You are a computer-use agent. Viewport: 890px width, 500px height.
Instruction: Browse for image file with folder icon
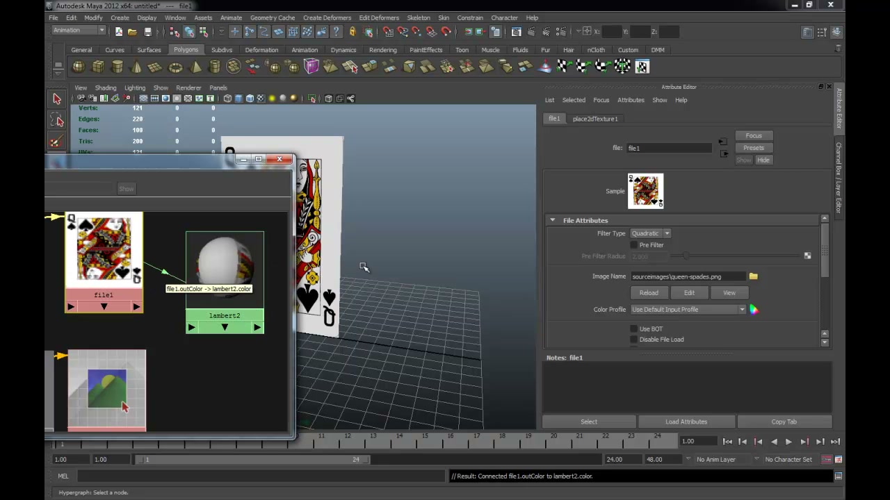coord(753,276)
